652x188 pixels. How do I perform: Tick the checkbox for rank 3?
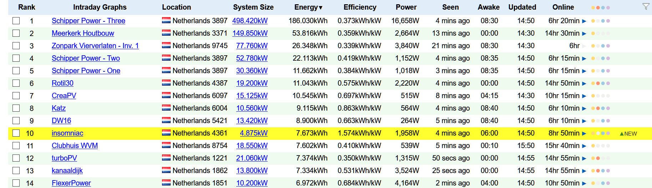pos(16,46)
